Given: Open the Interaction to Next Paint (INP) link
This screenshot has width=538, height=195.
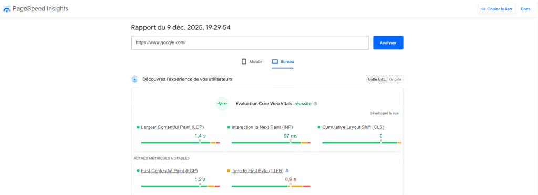Looking at the screenshot, I should pos(262,127).
